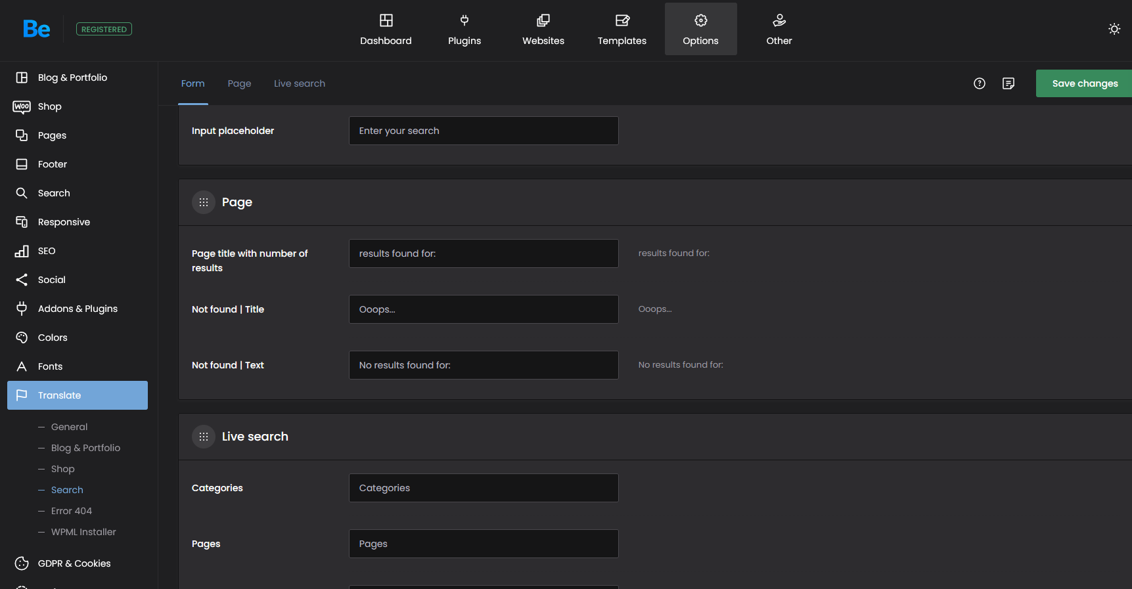Select General under Translate
1132x589 pixels.
point(69,427)
